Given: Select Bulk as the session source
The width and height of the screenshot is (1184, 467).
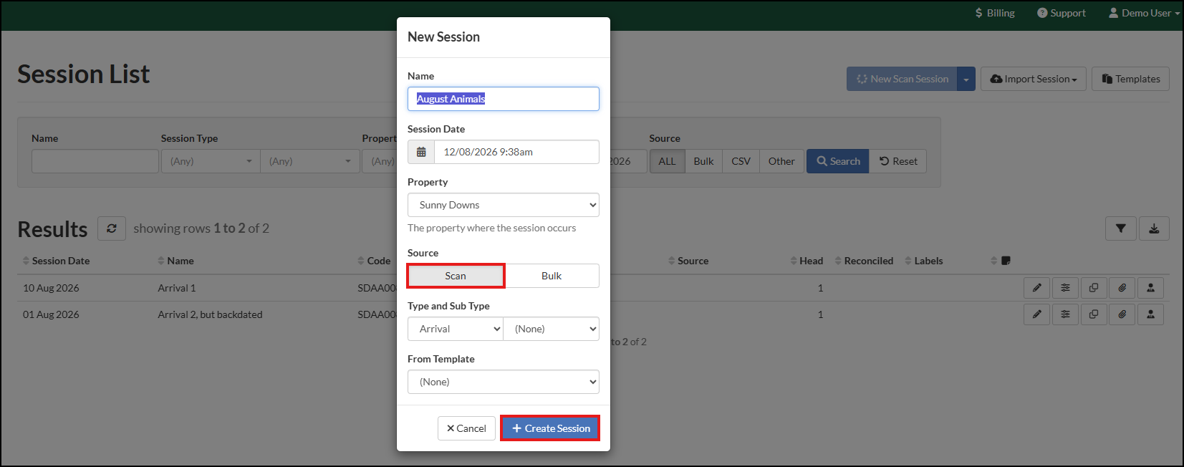Looking at the screenshot, I should tap(552, 276).
